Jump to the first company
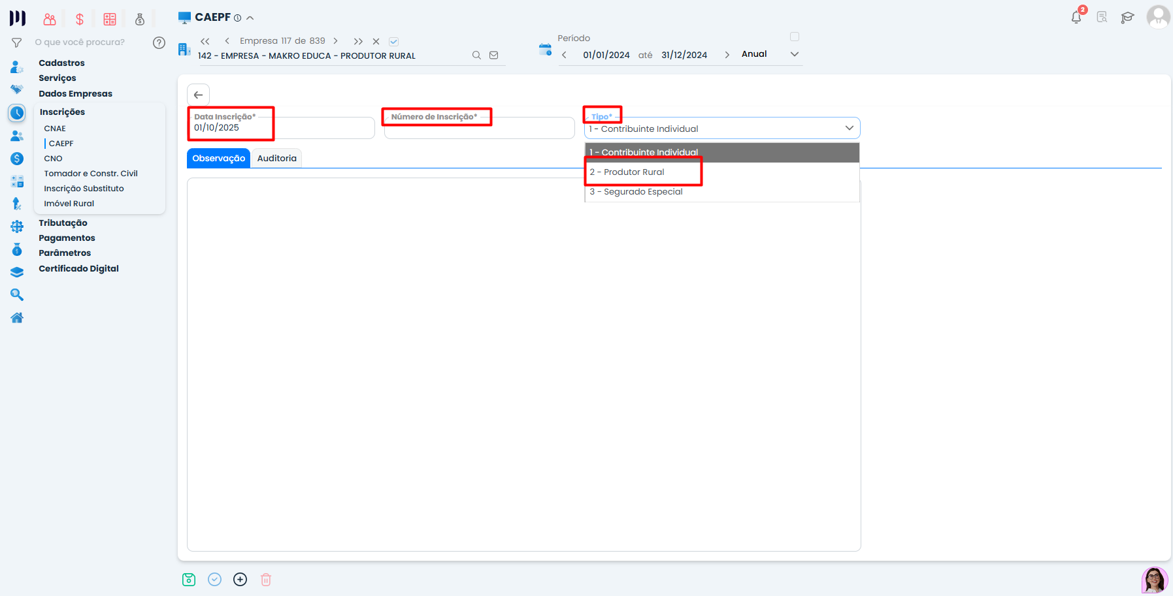Screen dimensions: 1173x596 coord(205,41)
